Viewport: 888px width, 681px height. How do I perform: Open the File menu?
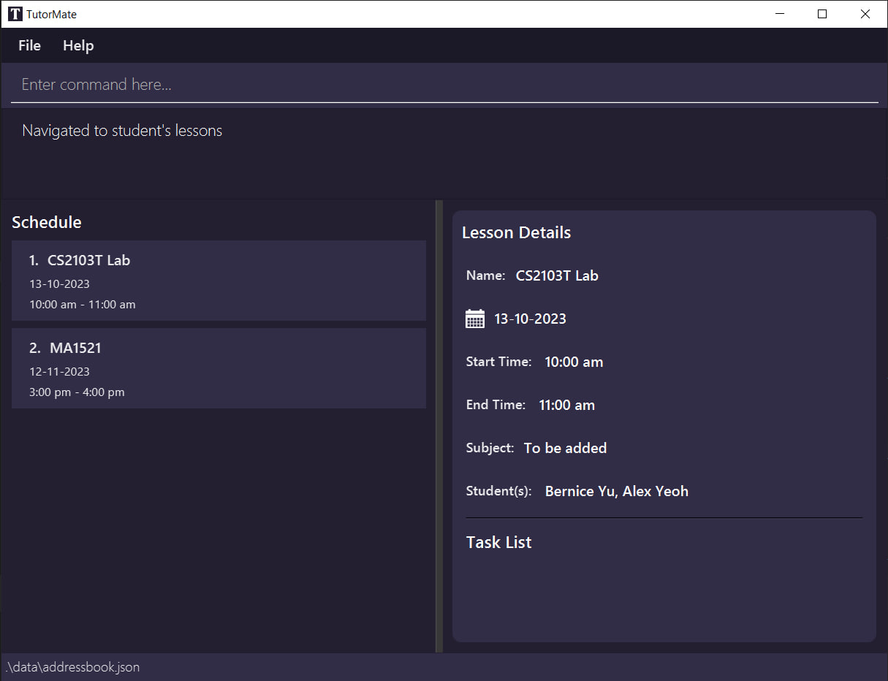(x=29, y=45)
